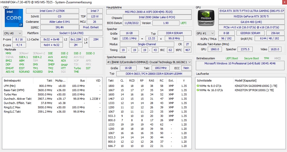Select the 1800 MHz XMP timing row
The height and width of the screenshot is (152, 287).
click(x=149, y=86)
